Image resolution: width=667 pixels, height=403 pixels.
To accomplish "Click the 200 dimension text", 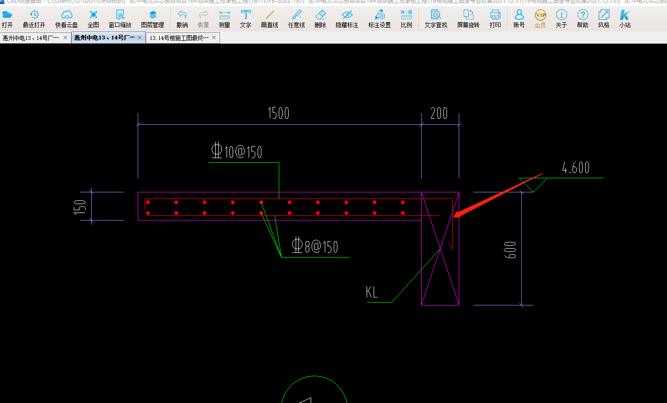I will tap(439, 114).
